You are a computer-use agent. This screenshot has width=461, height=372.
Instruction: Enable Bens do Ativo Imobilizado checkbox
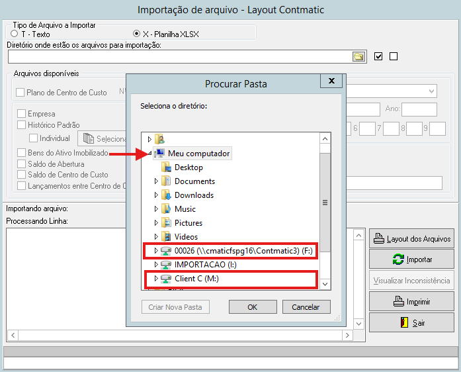click(21, 153)
